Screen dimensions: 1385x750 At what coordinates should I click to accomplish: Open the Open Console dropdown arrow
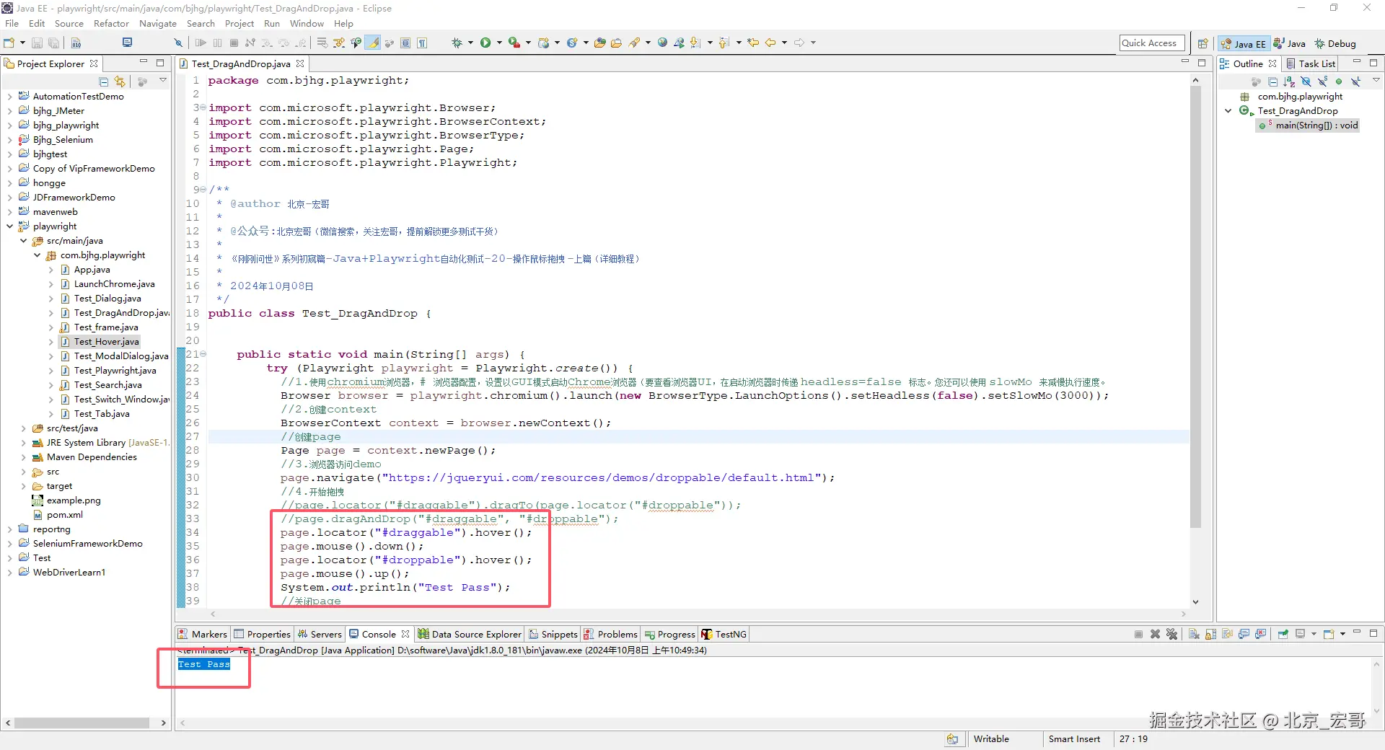[x=1342, y=634]
